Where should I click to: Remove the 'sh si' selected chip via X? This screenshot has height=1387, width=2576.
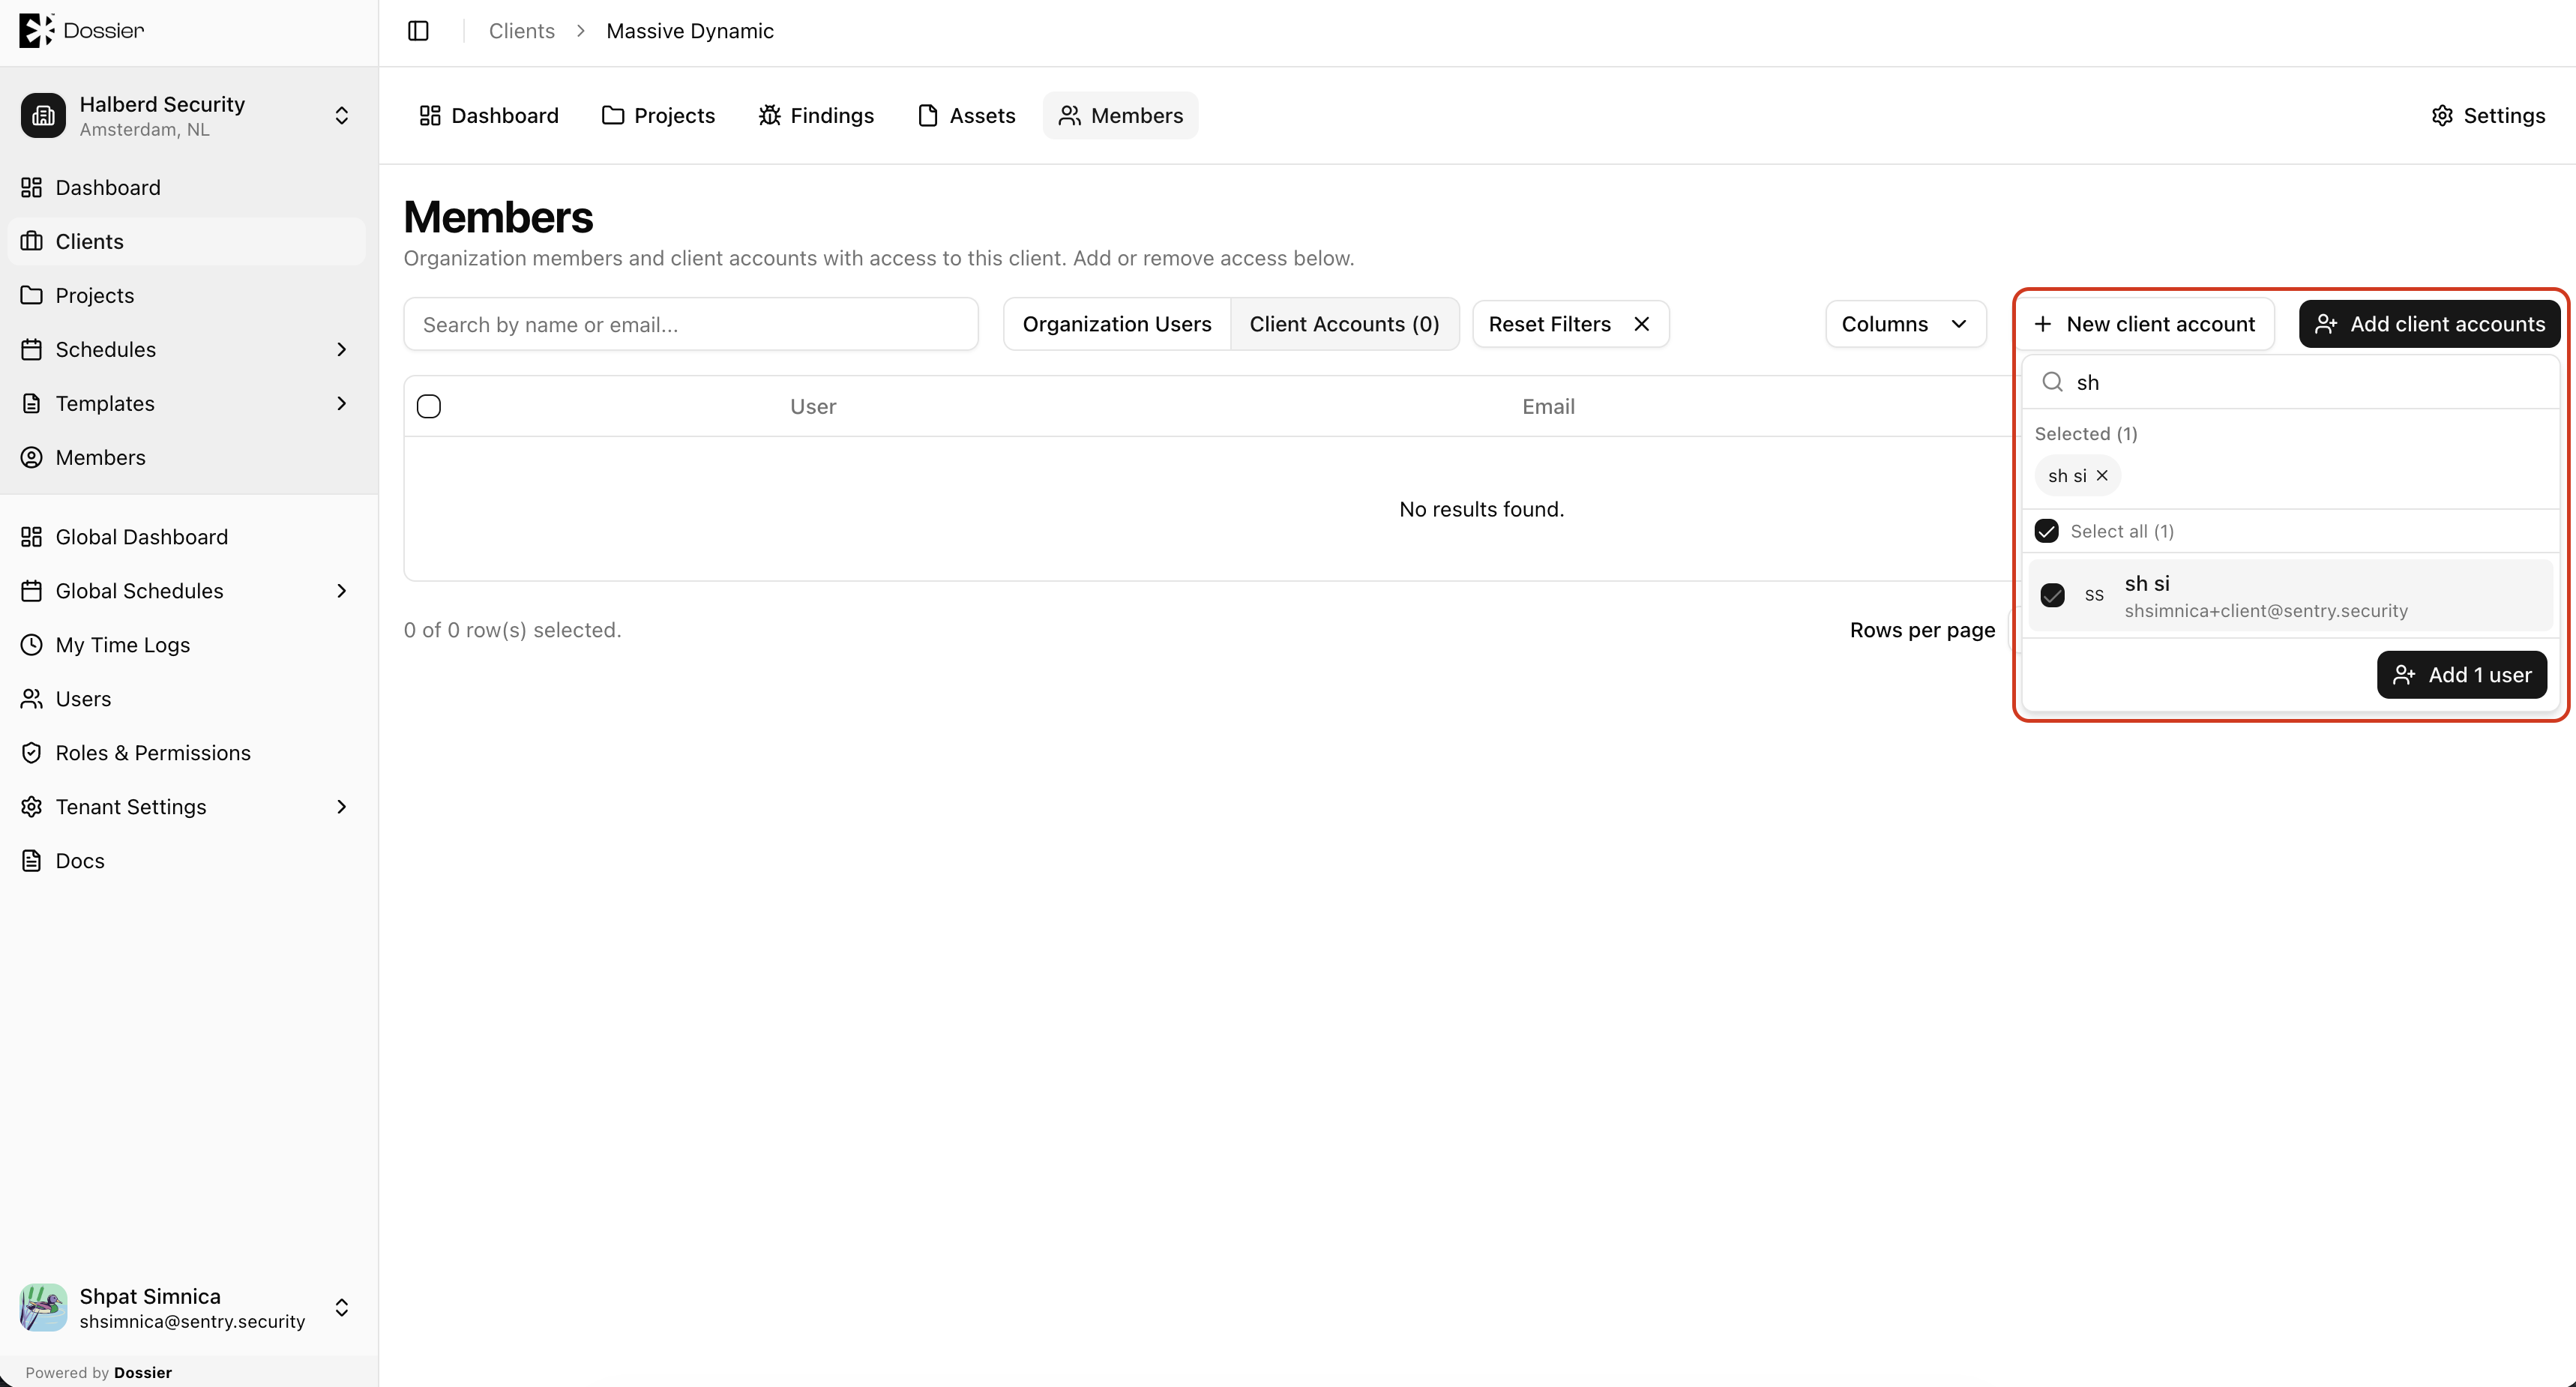(x=2102, y=476)
